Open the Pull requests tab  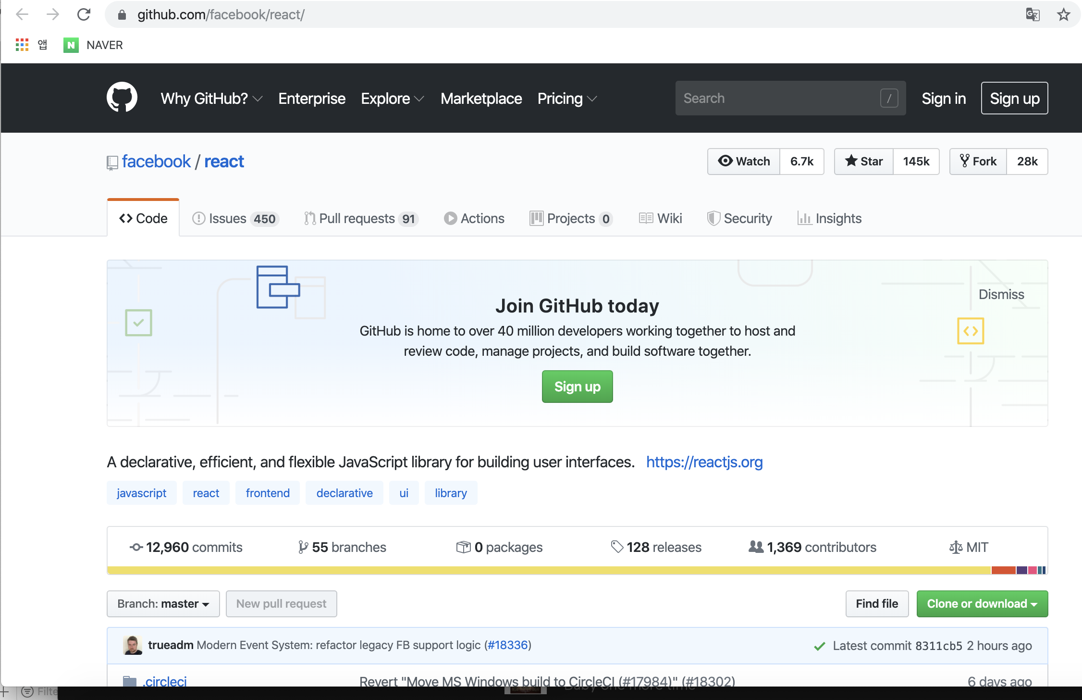click(361, 219)
